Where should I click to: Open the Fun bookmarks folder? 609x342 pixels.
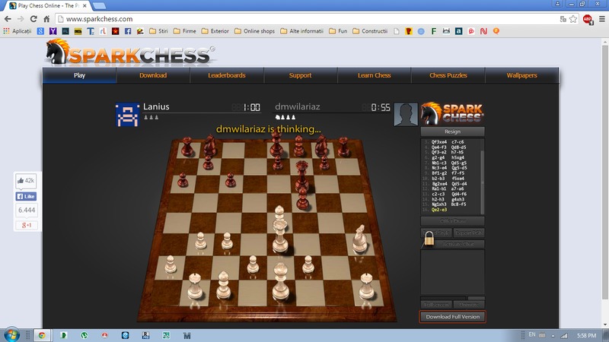[x=338, y=31]
